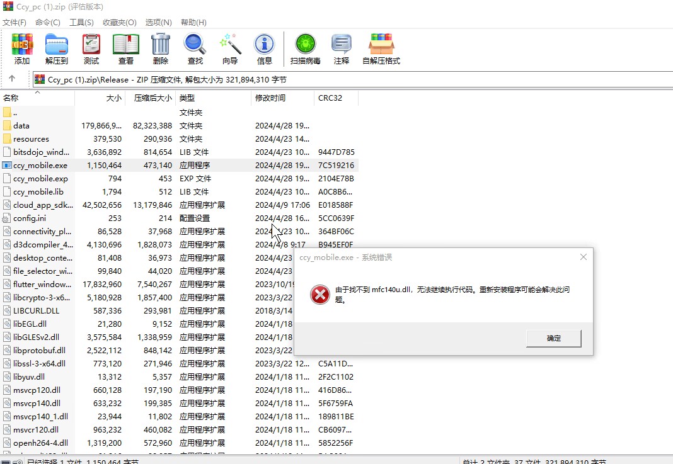Select the data folder in list
Image resolution: width=673 pixels, height=464 pixels.
(x=21, y=126)
